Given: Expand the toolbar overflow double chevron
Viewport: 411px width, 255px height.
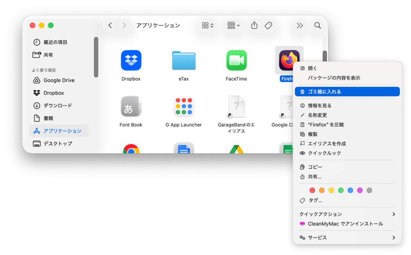Looking at the screenshot, I should 299,25.
